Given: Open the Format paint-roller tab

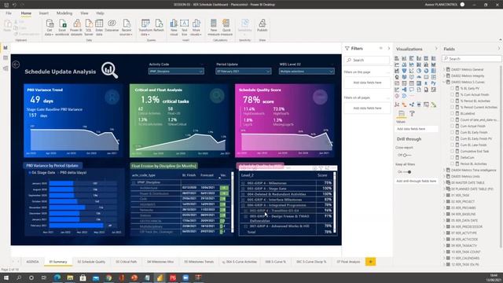Looking at the screenshot, I should 412,114.
